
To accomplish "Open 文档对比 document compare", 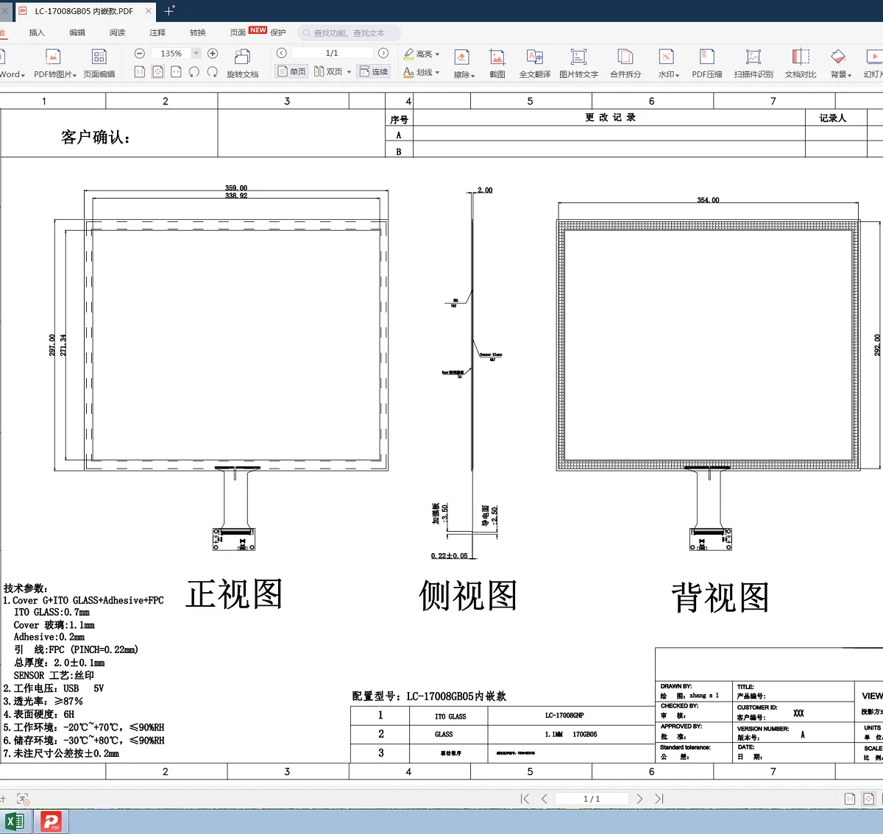I will click(x=801, y=63).
